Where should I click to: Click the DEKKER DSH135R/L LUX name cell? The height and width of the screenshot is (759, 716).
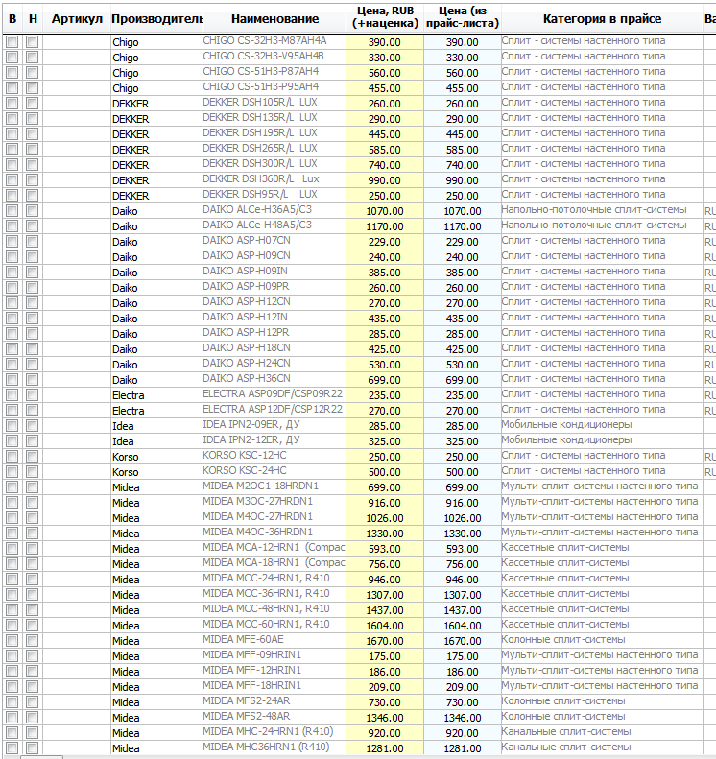(x=274, y=119)
